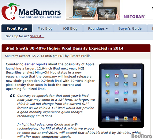
Task: Follow the 'reports' link in the article
Action: coord(41,64)
